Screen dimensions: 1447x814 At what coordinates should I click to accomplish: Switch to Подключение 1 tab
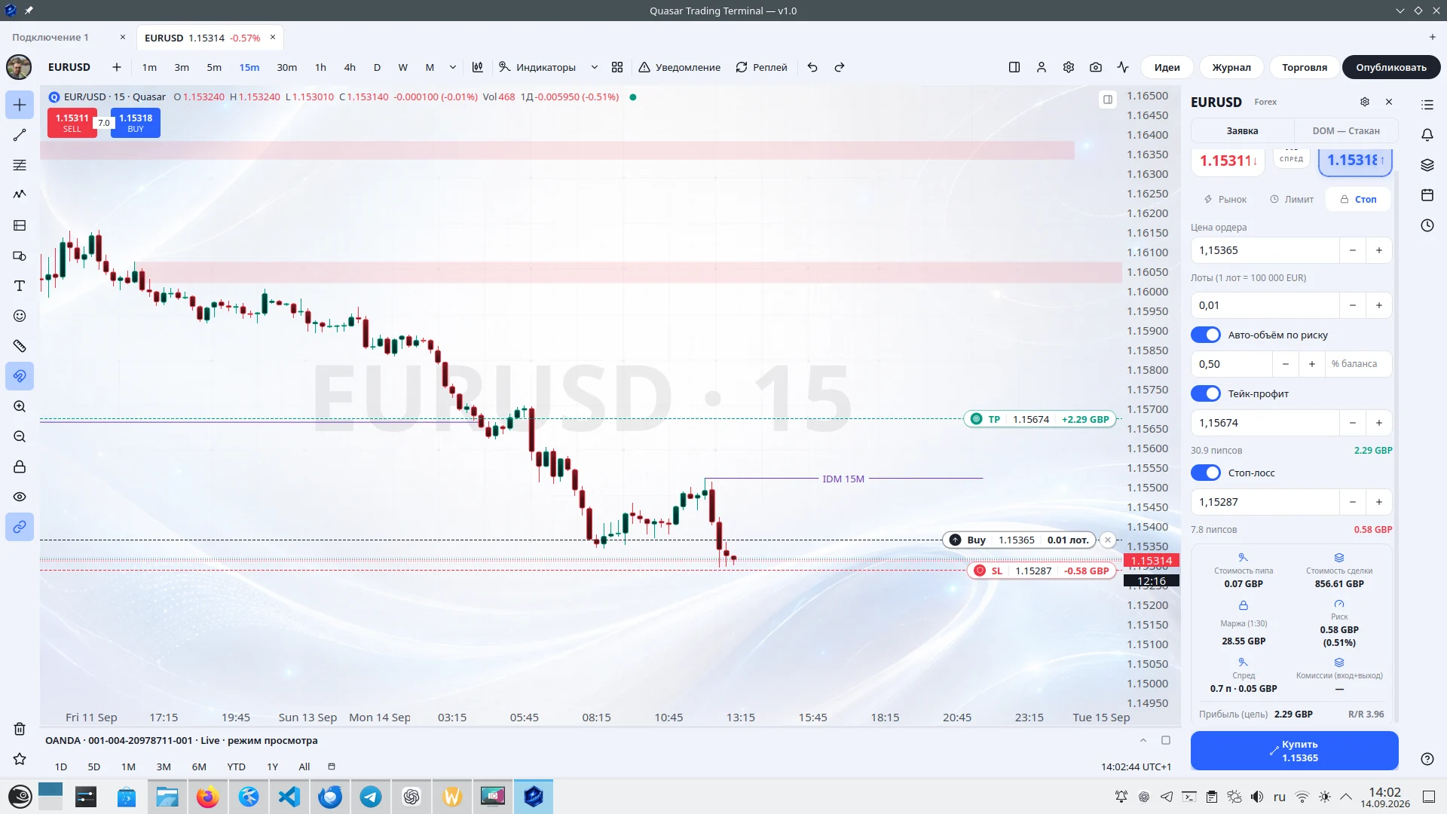coord(50,37)
